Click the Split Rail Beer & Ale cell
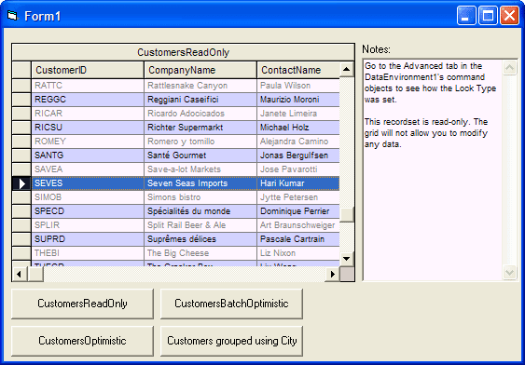This screenshot has width=525, height=365. tap(200, 225)
